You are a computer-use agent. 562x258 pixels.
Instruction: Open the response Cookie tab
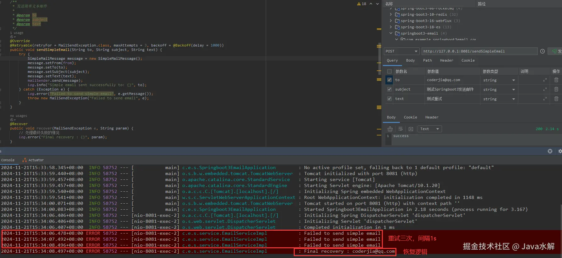(410, 117)
